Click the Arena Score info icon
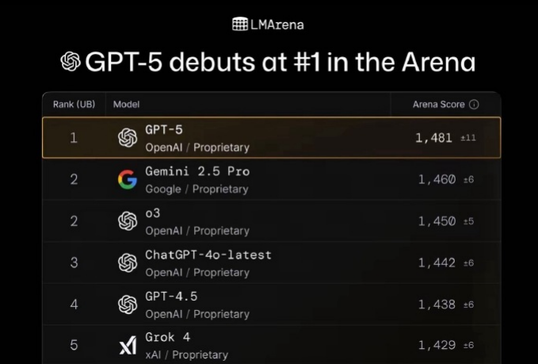This screenshot has height=364, width=538. (474, 105)
